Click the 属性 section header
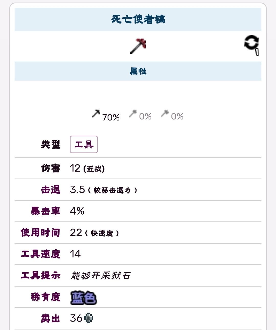276x330 pixels. tap(138, 71)
